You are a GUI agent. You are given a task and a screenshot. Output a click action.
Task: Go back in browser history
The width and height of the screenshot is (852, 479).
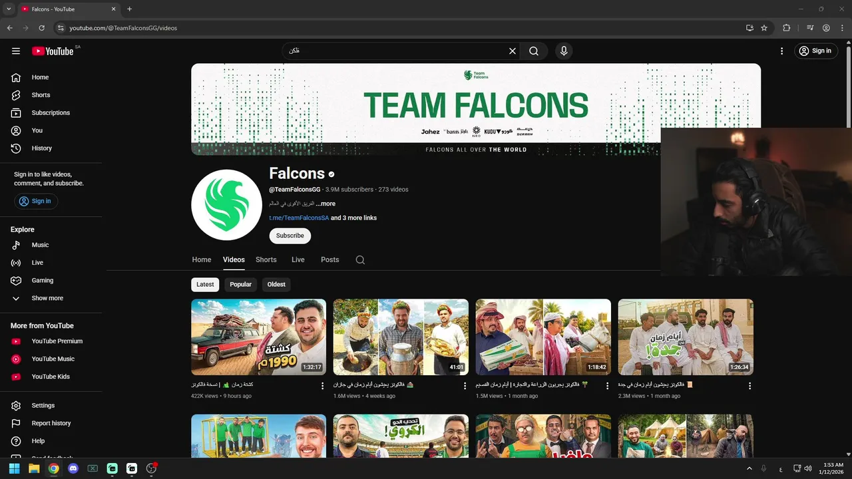tap(9, 28)
